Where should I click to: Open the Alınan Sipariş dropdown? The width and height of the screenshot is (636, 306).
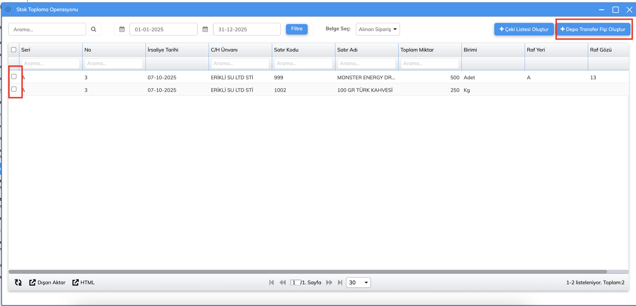tap(377, 29)
